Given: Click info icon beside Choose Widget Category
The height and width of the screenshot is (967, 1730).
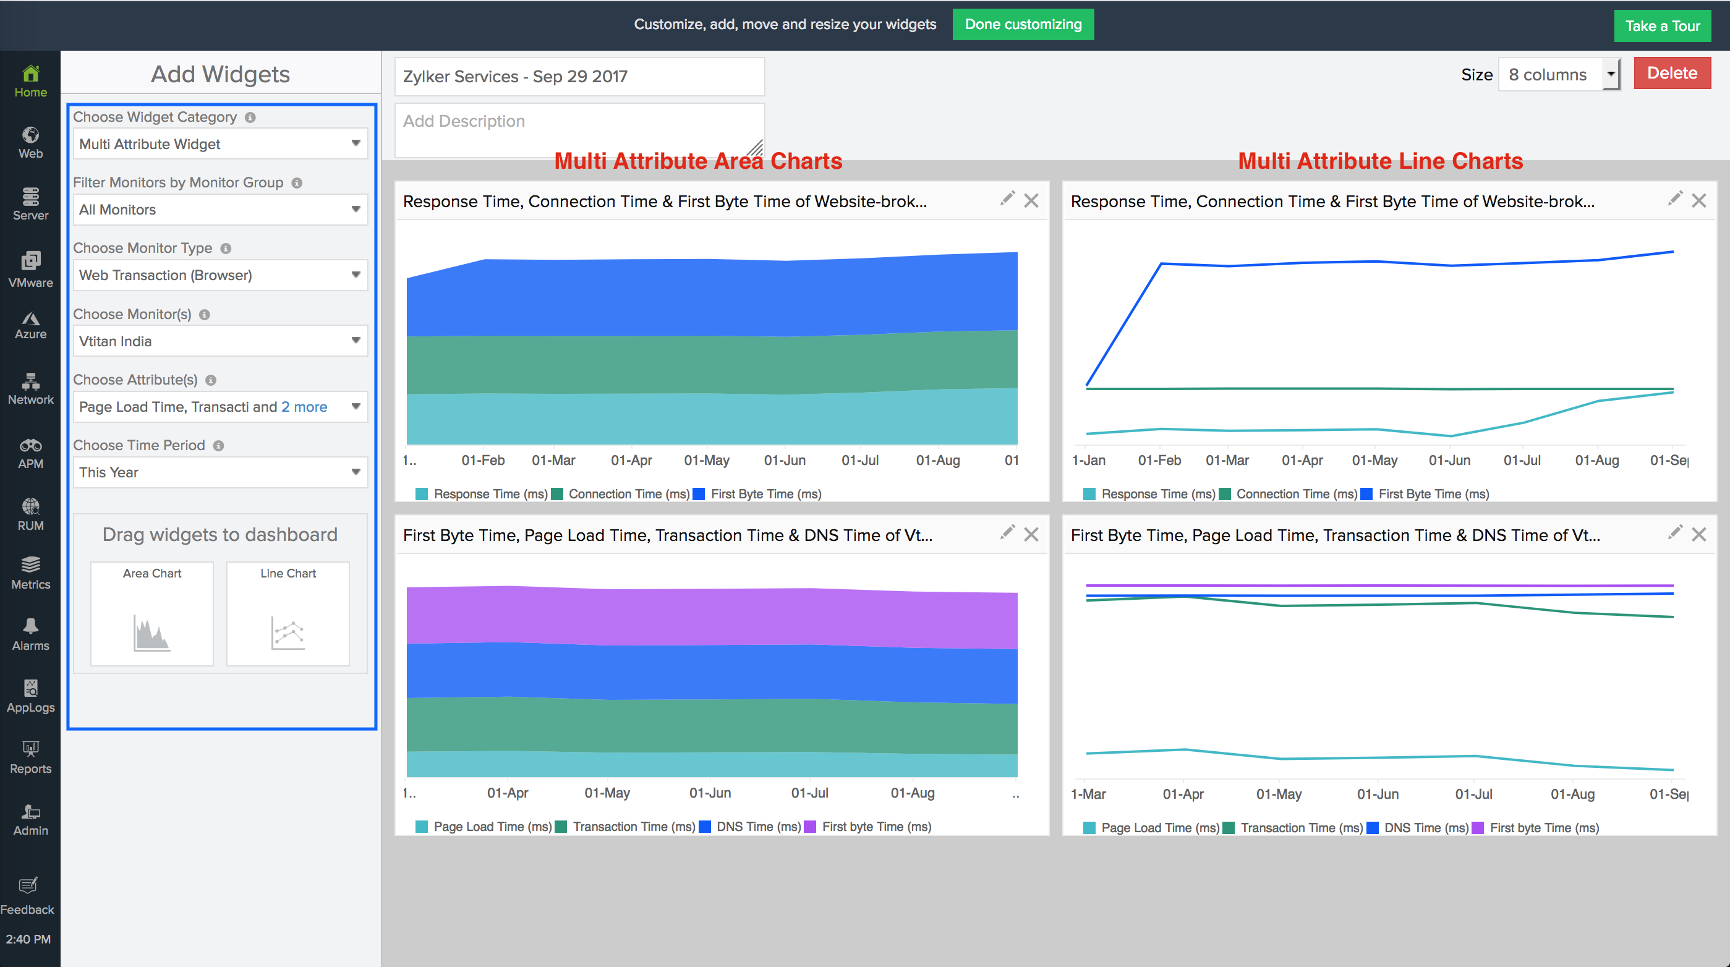Looking at the screenshot, I should (x=250, y=117).
